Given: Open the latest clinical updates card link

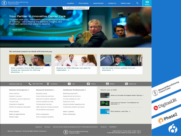Looking at the screenshot, I should 119,69.
